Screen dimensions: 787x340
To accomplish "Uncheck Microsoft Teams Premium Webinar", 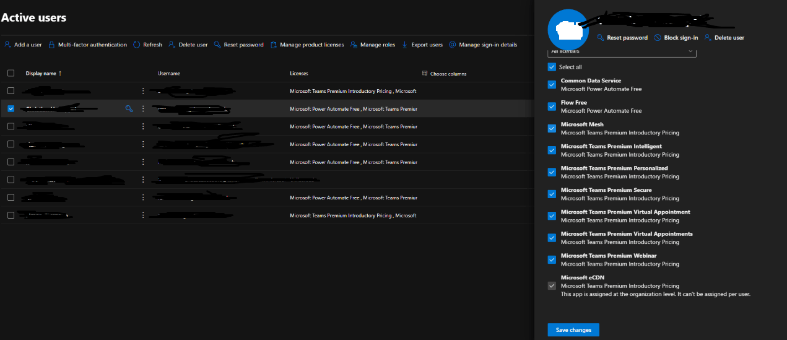I will coord(552,259).
